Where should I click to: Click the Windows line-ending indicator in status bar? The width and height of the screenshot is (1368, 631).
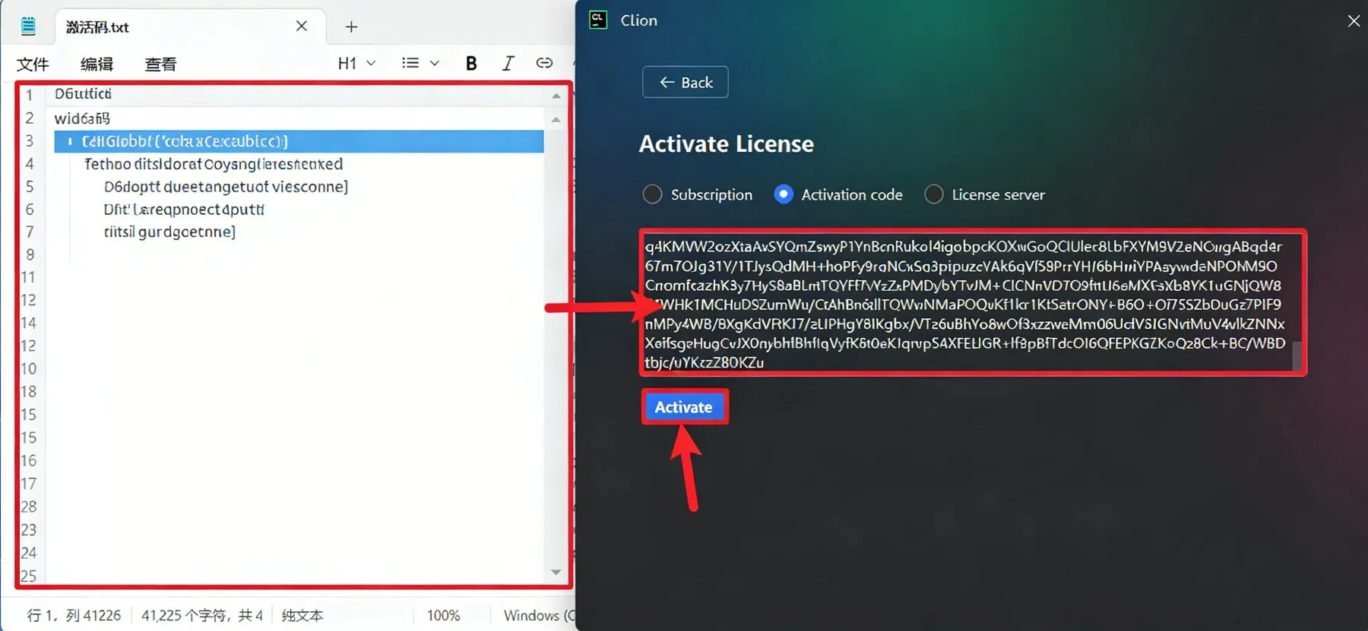click(539, 615)
